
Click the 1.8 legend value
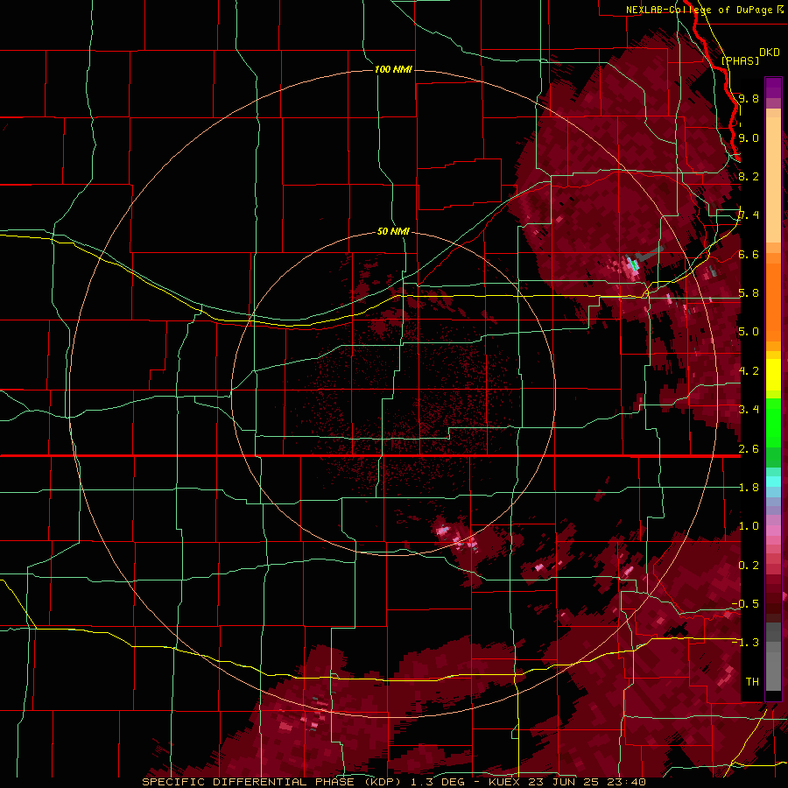(749, 488)
